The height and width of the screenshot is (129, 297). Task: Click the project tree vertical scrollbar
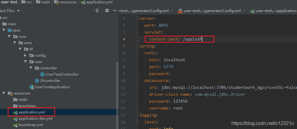(117, 95)
